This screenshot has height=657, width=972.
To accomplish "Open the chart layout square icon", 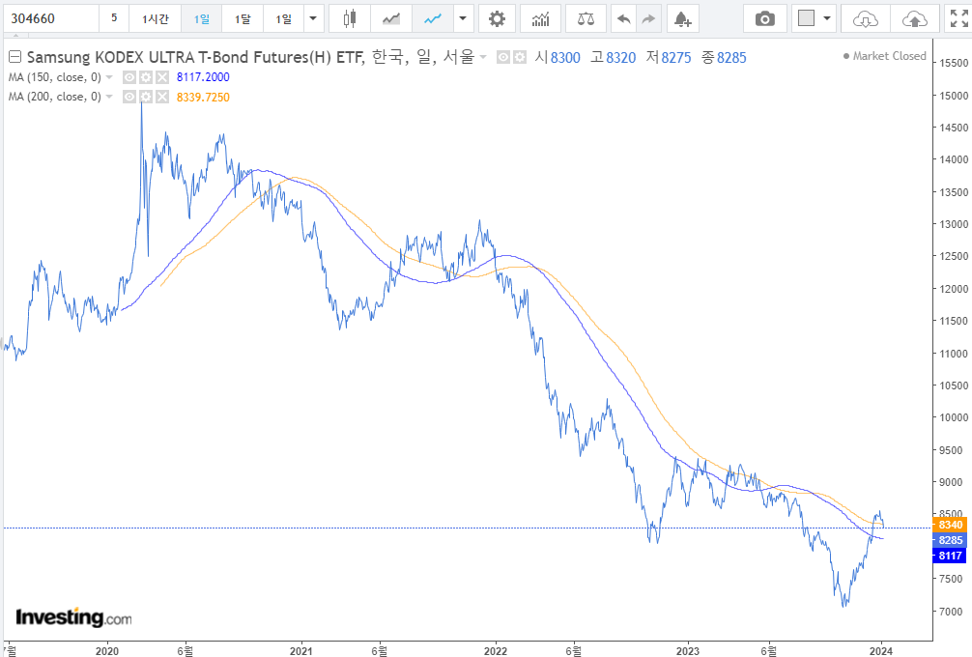I will pos(806,18).
